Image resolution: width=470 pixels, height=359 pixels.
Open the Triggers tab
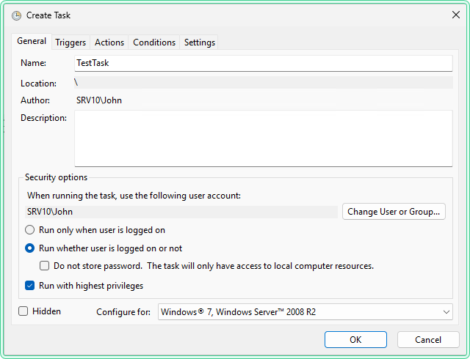(x=70, y=42)
